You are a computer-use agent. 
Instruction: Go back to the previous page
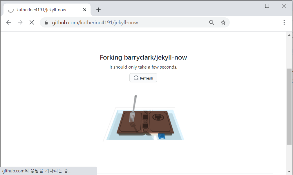pos(9,23)
